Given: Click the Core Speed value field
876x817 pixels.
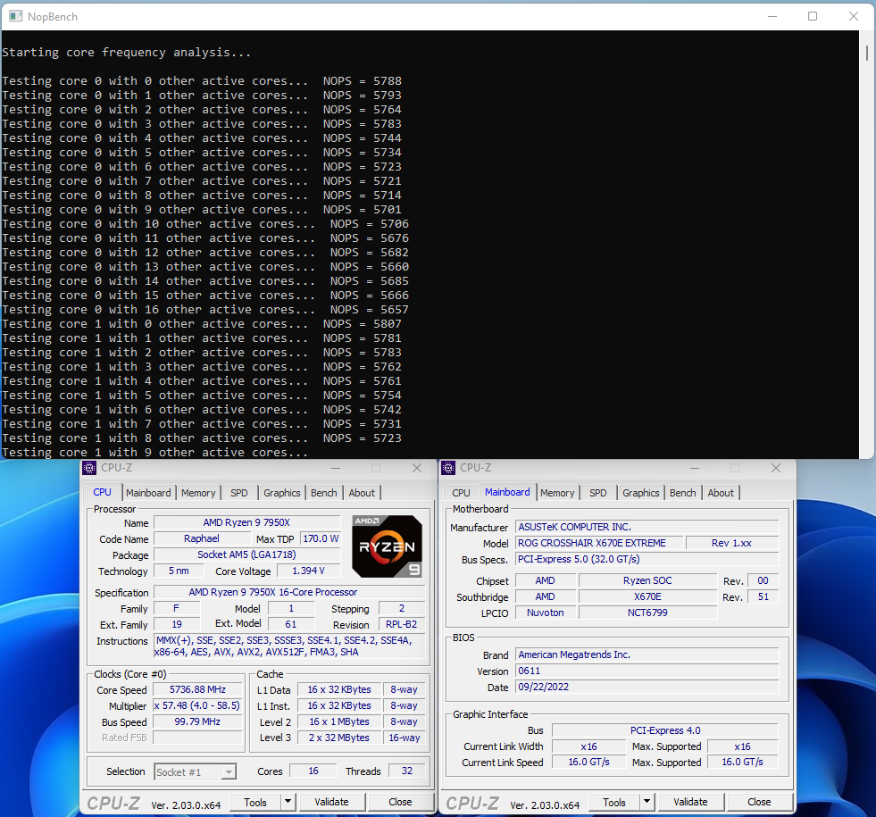Looking at the screenshot, I should [196, 690].
